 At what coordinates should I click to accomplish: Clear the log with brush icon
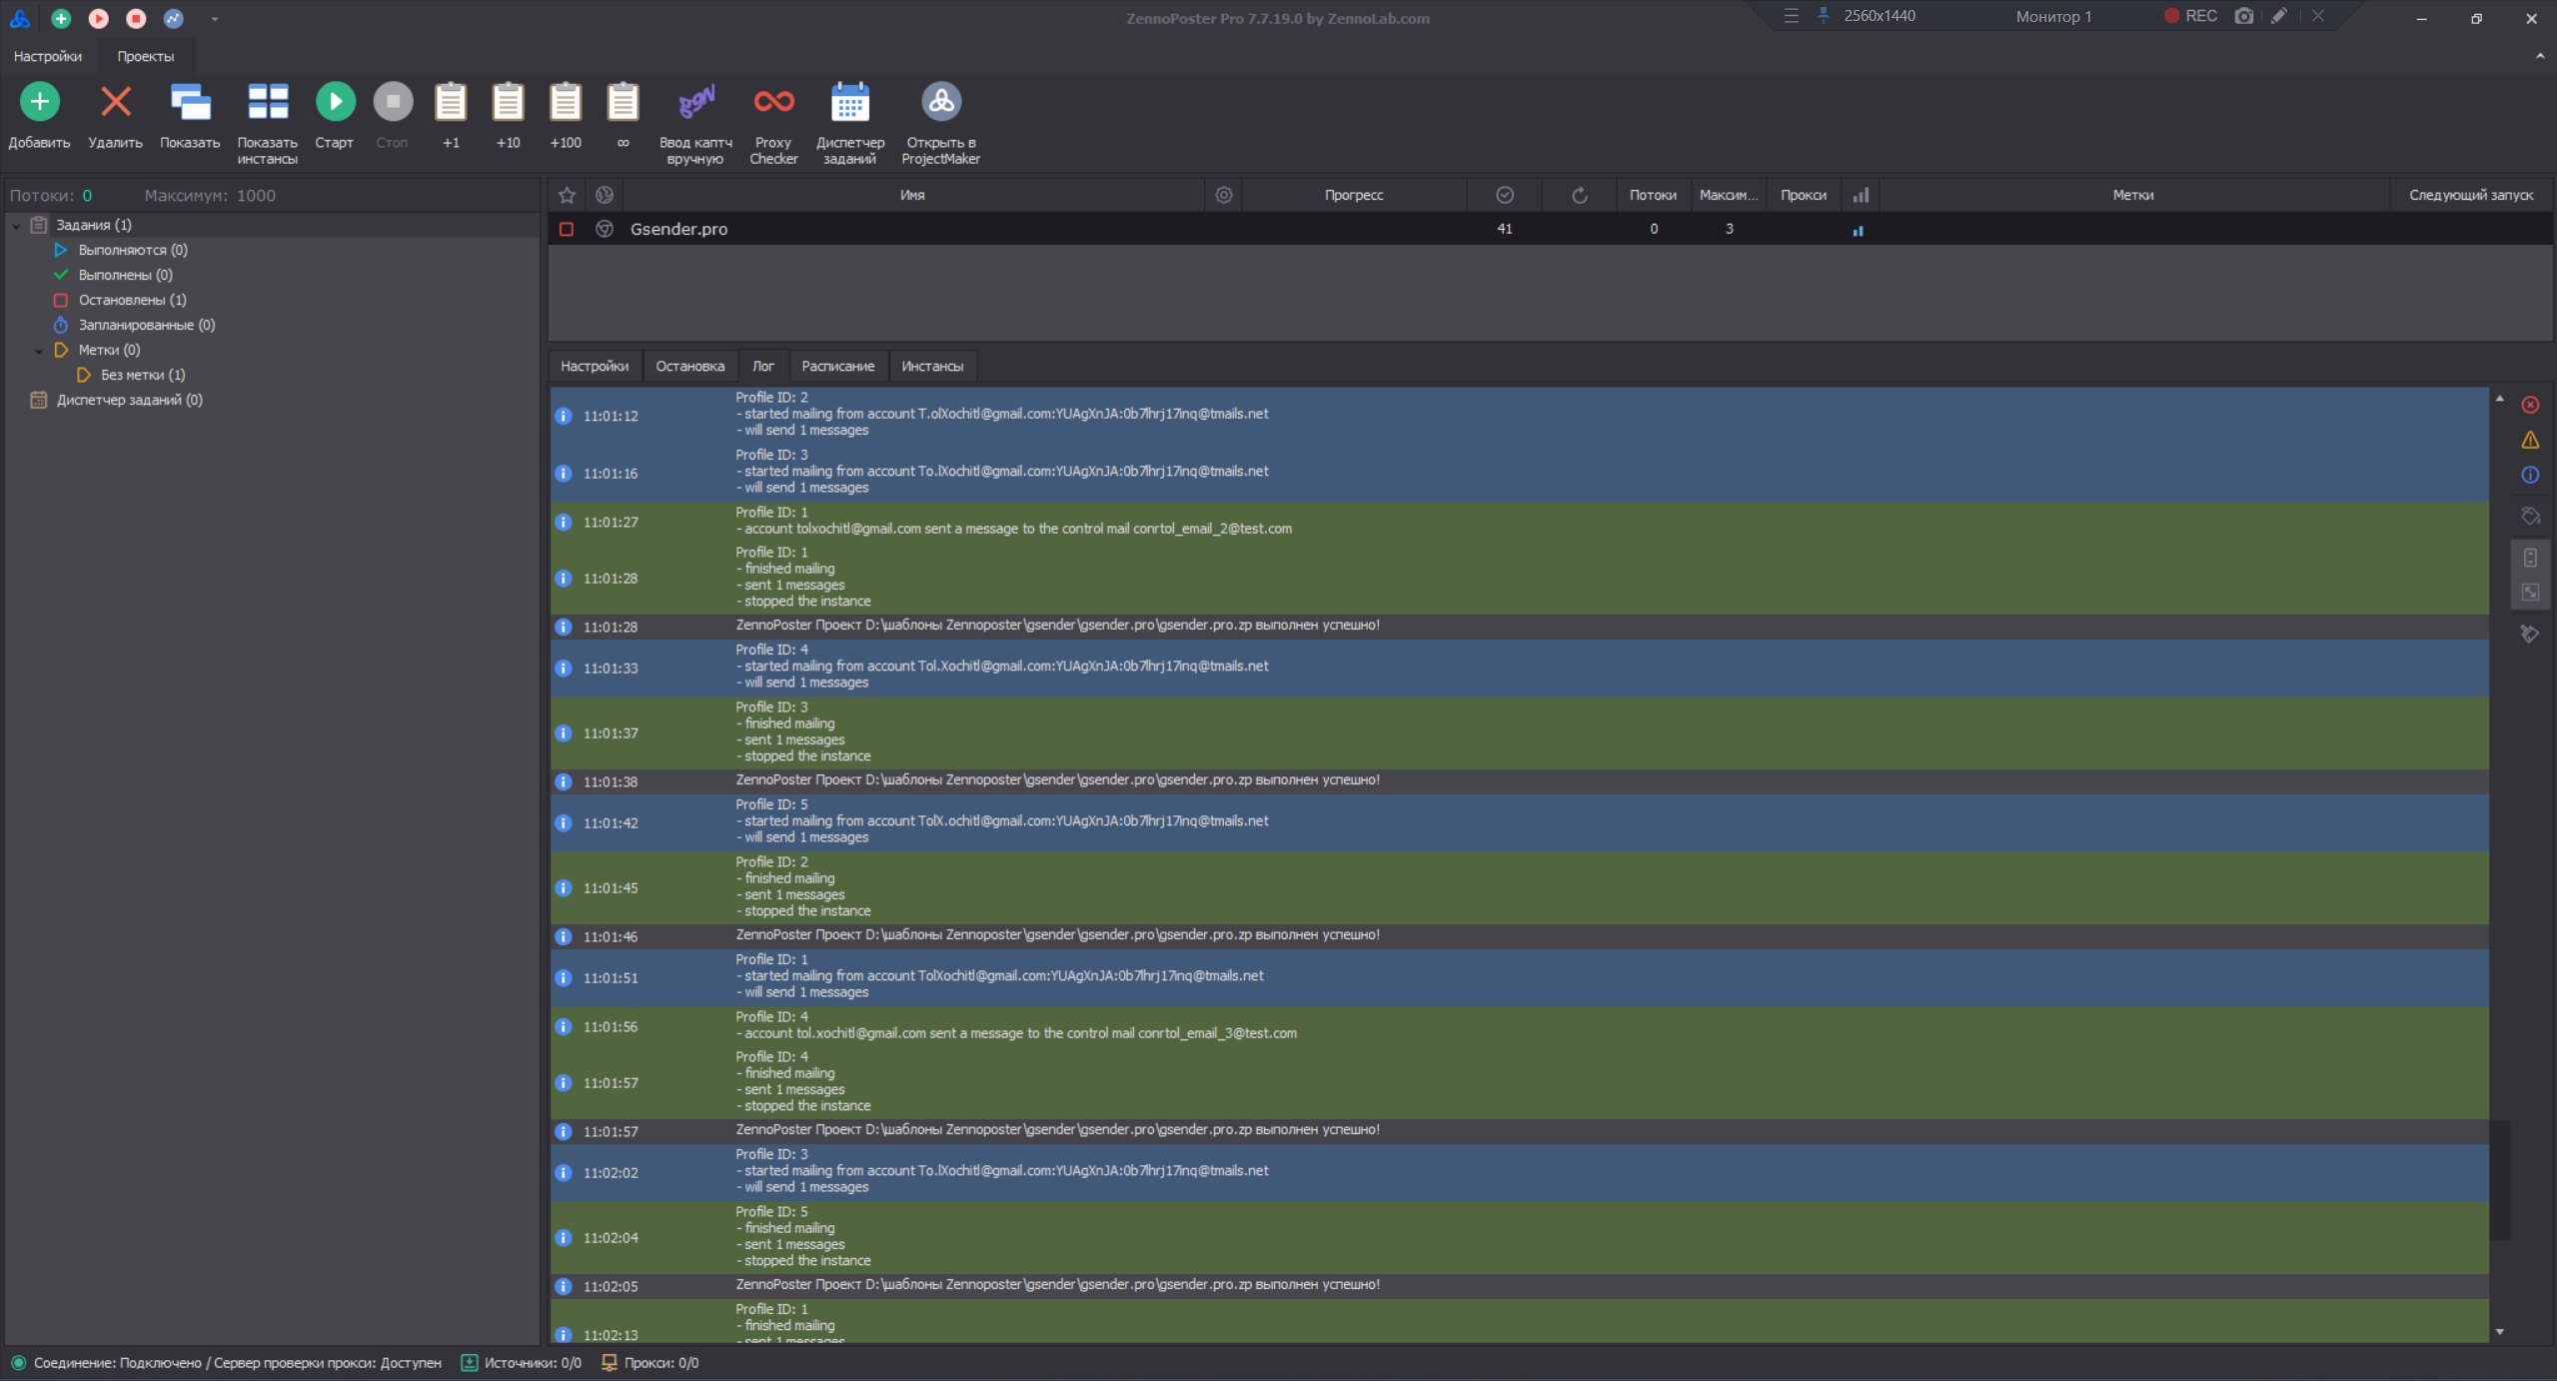click(2530, 634)
